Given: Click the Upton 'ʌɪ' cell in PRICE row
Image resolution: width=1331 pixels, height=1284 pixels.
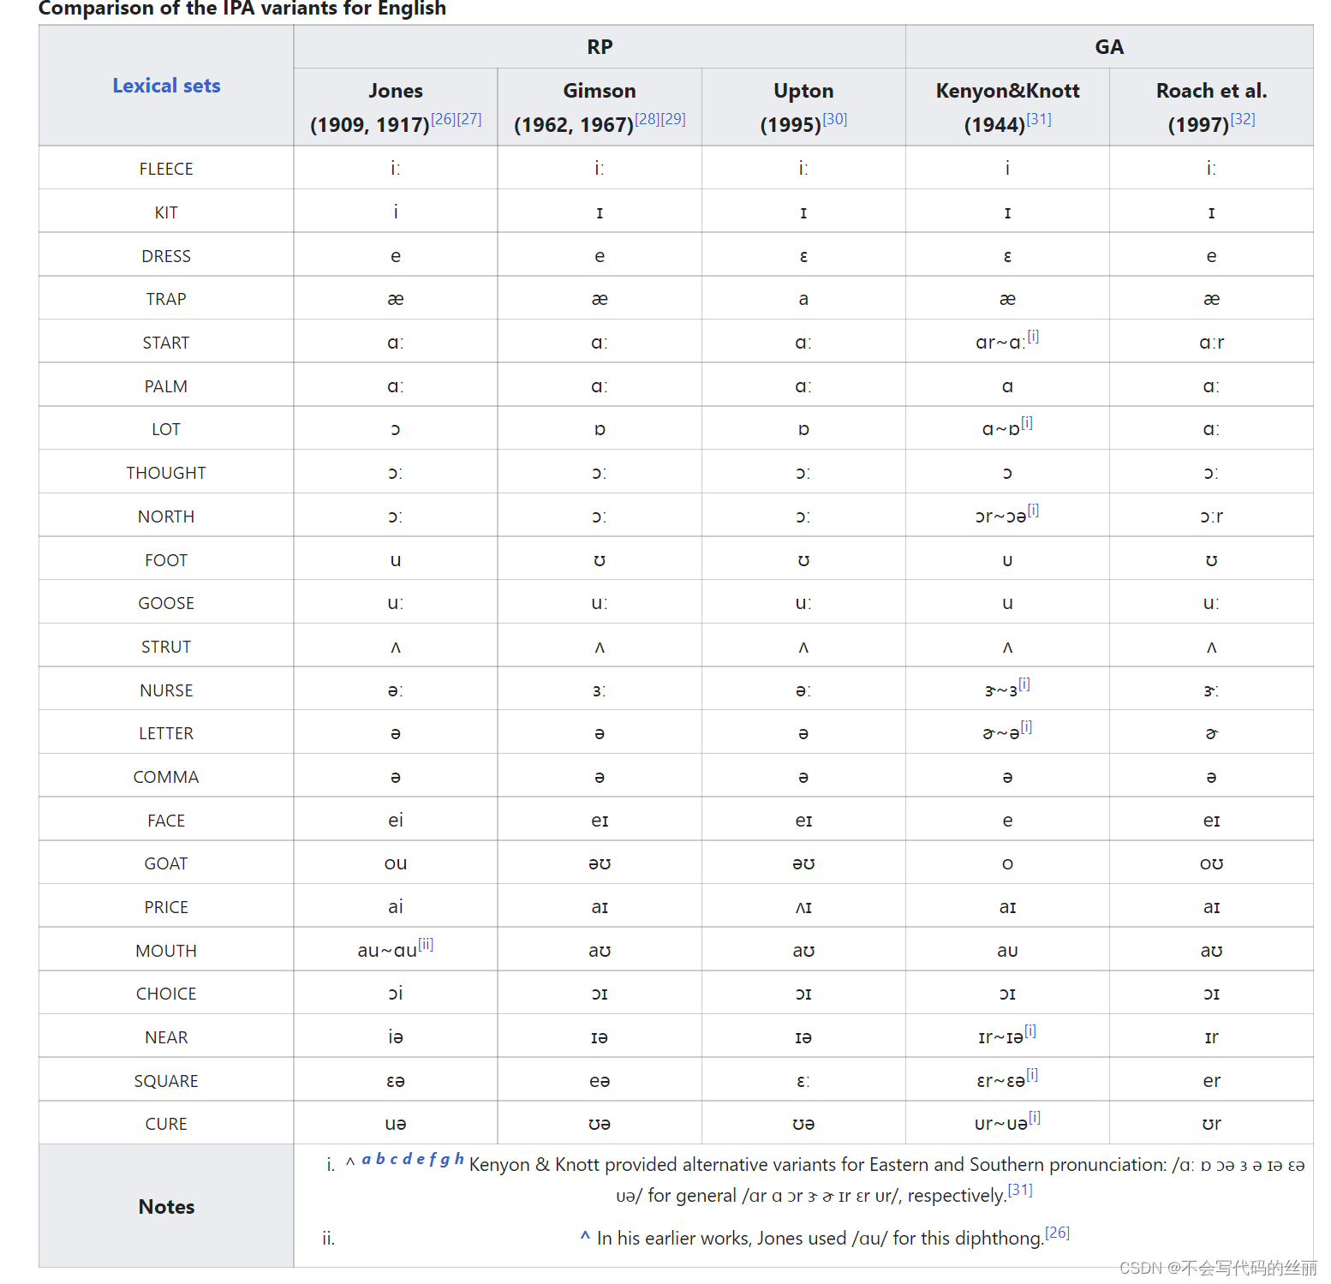Looking at the screenshot, I should tap(803, 907).
